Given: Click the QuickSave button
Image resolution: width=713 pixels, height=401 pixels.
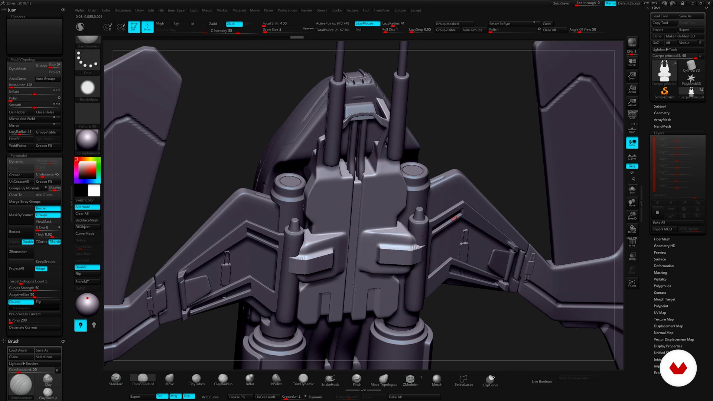Looking at the screenshot, I should (560, 3).
